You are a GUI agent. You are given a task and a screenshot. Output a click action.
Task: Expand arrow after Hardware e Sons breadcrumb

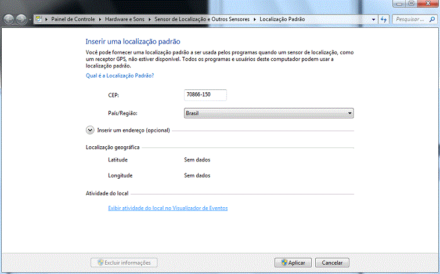(x=149, y=19)
